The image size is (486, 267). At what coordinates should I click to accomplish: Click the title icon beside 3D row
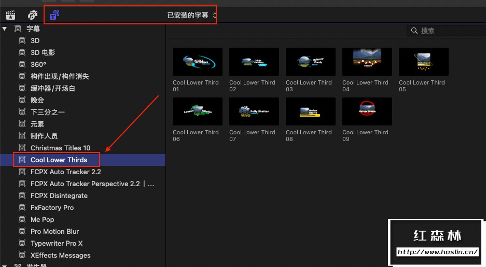click(x=22, y=40)
